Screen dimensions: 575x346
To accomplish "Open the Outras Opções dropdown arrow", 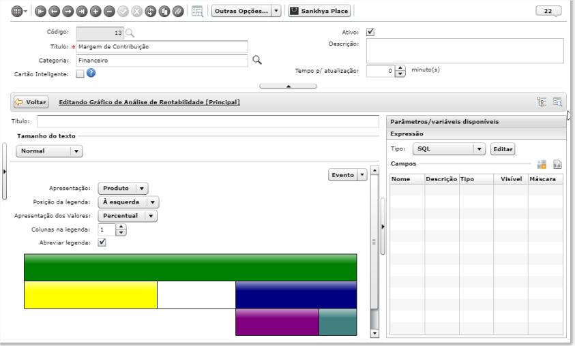I will (x=276, y=11).
